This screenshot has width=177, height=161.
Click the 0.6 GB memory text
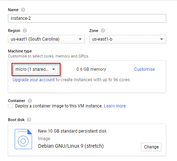(x=91, y=69)
